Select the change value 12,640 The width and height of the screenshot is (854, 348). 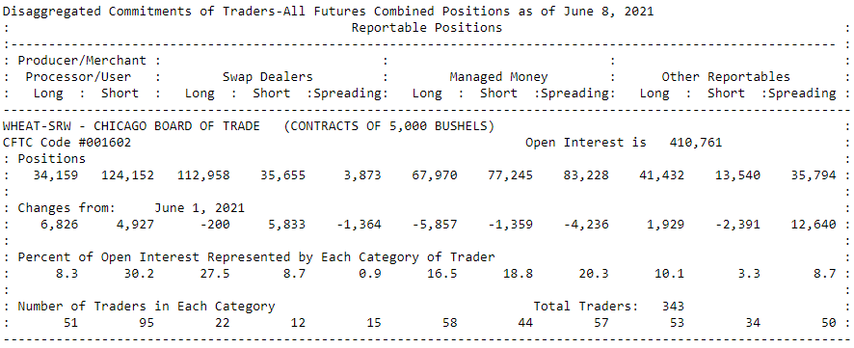pyautogui.click(x=814, y=225)
